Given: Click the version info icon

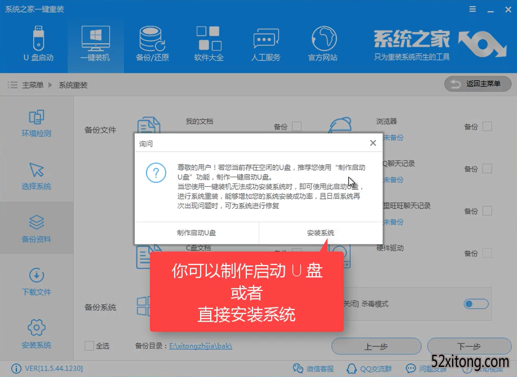Looking at the screenshot, I should click(16, 368).
